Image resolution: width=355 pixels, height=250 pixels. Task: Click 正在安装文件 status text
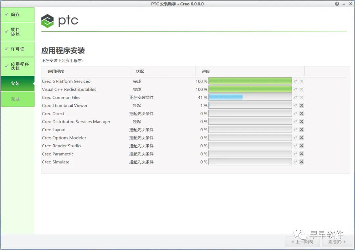(x=141, y=97)
